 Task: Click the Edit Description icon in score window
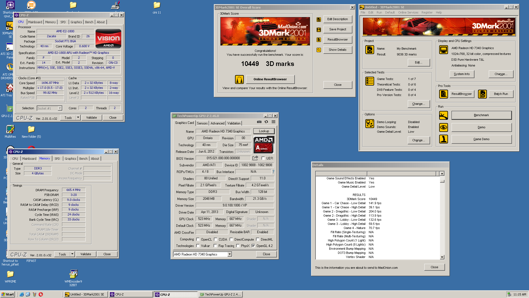(x=319, y=19)
